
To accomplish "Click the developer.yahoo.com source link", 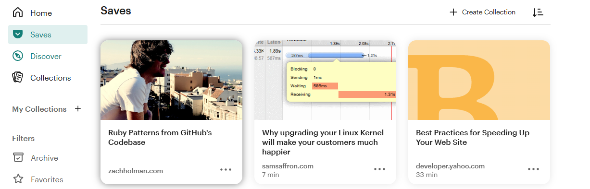I will click(450, 166).
